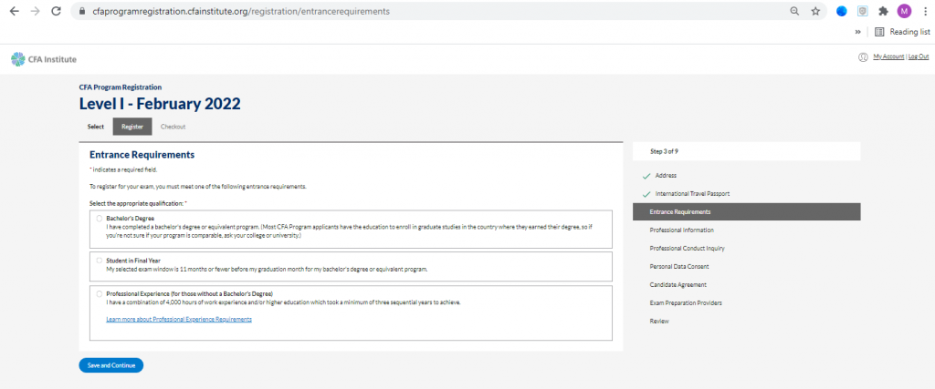Go to Professional Information step
Image resolution: width=935 pixels, height=389 pixels.
[681, 230]
